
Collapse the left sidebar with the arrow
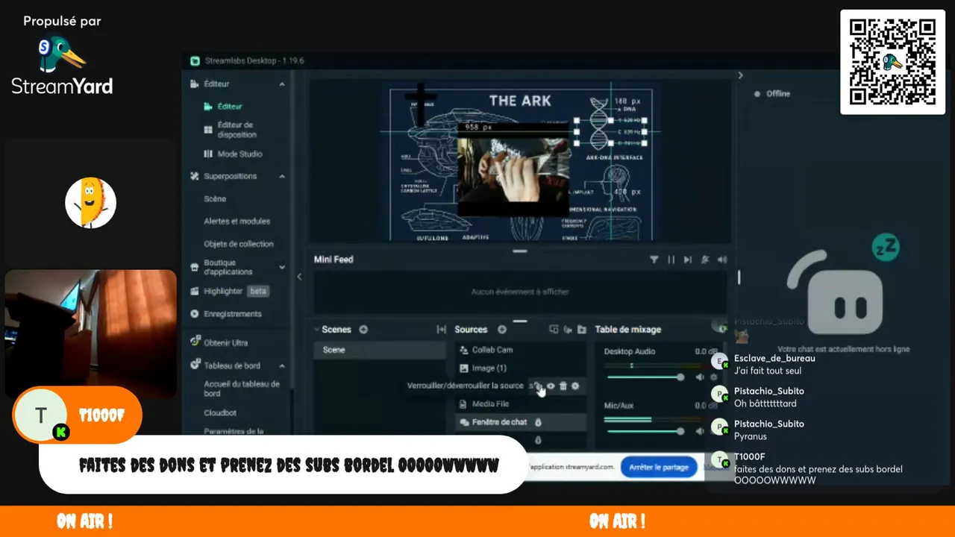click(x=299, y=277)
